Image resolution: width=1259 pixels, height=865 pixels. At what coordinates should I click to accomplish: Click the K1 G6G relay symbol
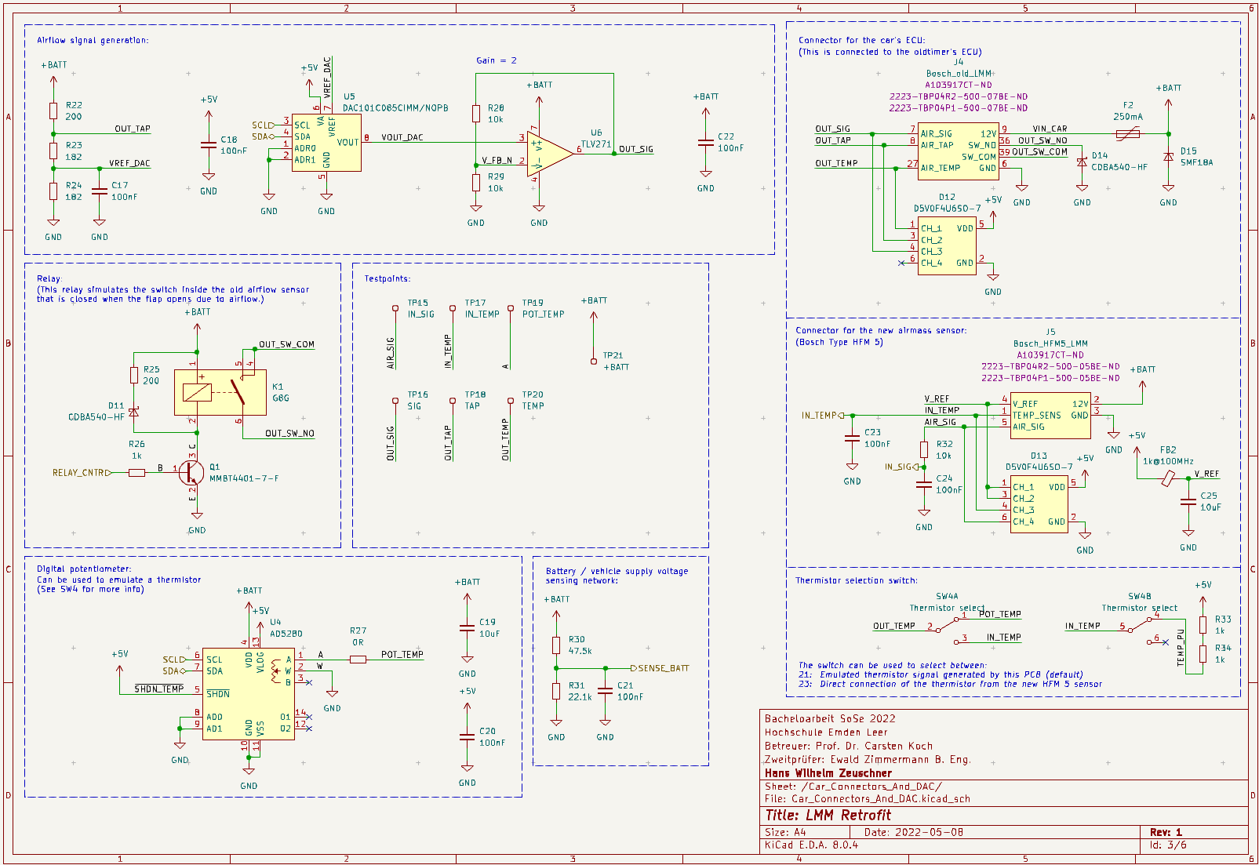pyautogui.click(x=220, y=393)
